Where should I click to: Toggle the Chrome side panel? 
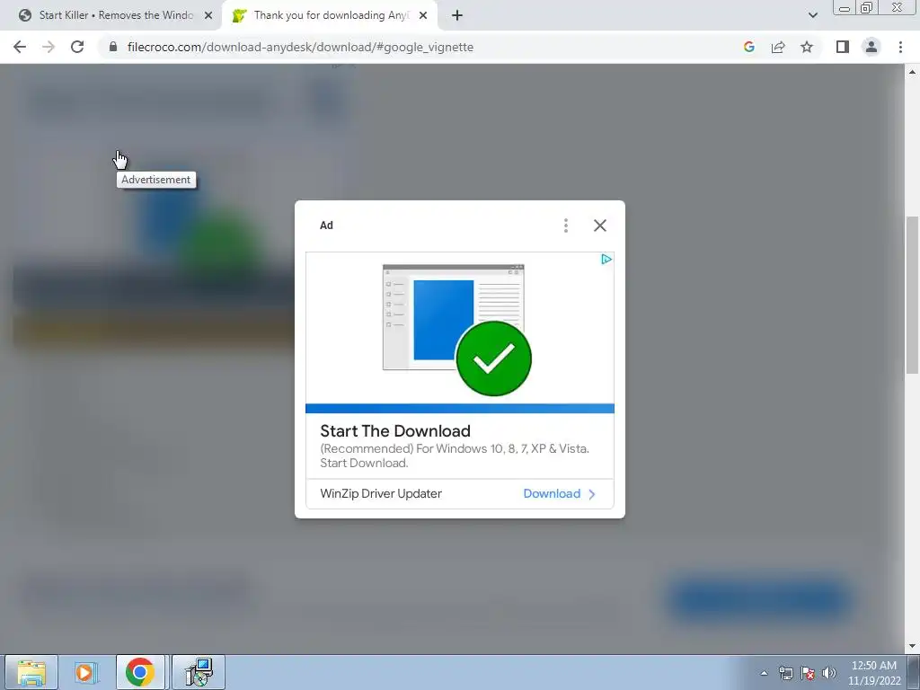[843, 47]
